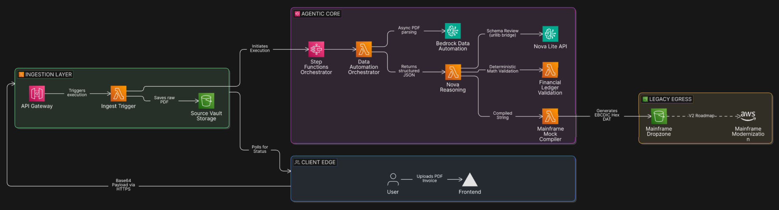Click the 'Returns structured JSON' edge label

coord(409,71)
